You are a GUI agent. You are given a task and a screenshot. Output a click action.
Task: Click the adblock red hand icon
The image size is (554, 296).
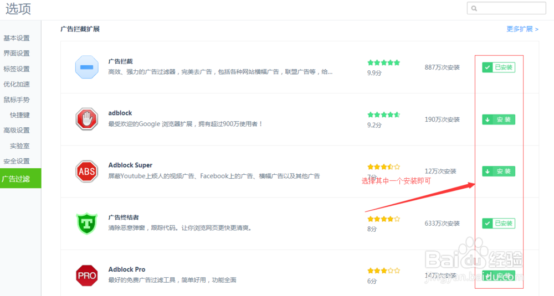point(87,120)
